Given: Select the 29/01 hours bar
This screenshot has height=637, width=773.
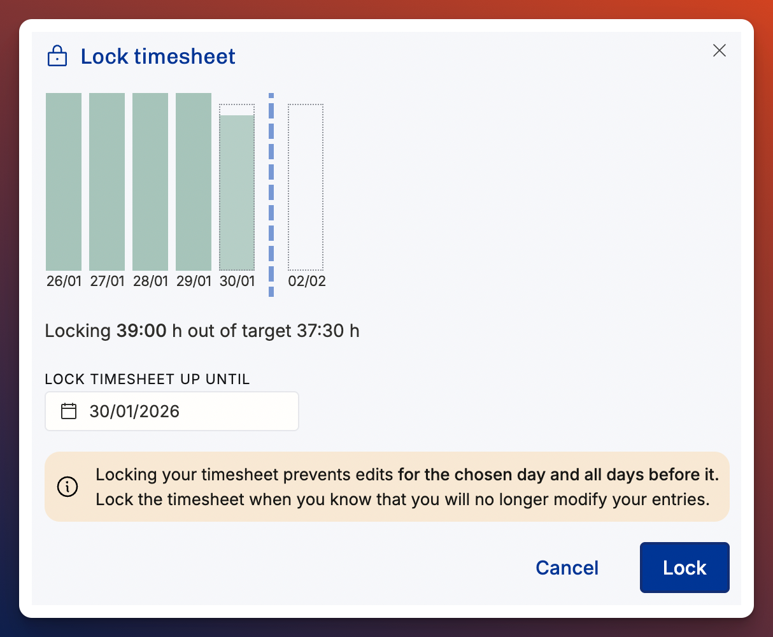Looking at the screenshot, I should (x=194, y=182).
